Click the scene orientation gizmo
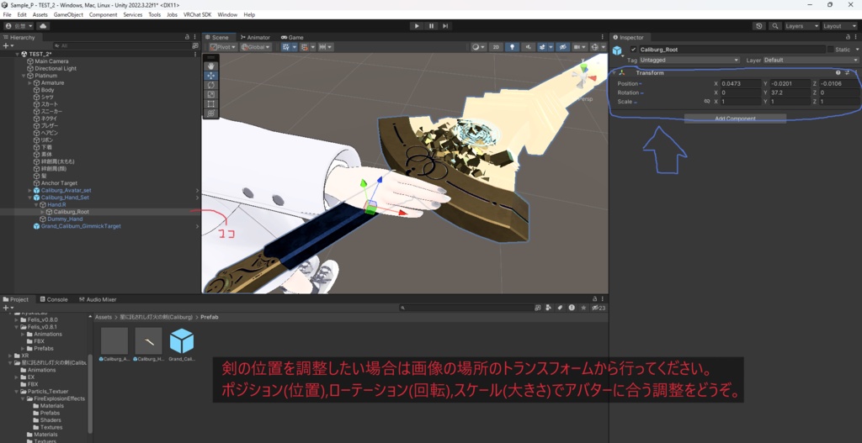862x443 pixels. tap(583, 75)
